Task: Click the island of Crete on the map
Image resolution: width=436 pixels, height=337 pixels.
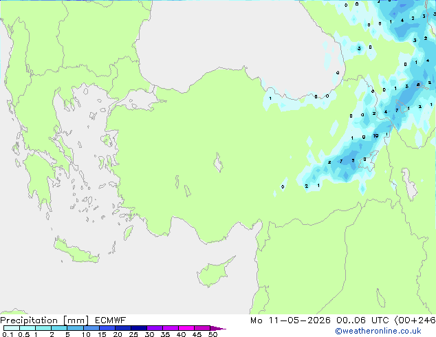Action: [x=76, y=251]
